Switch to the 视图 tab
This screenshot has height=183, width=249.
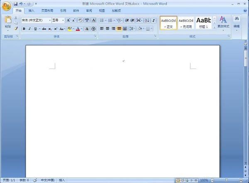tap(102, 11)
